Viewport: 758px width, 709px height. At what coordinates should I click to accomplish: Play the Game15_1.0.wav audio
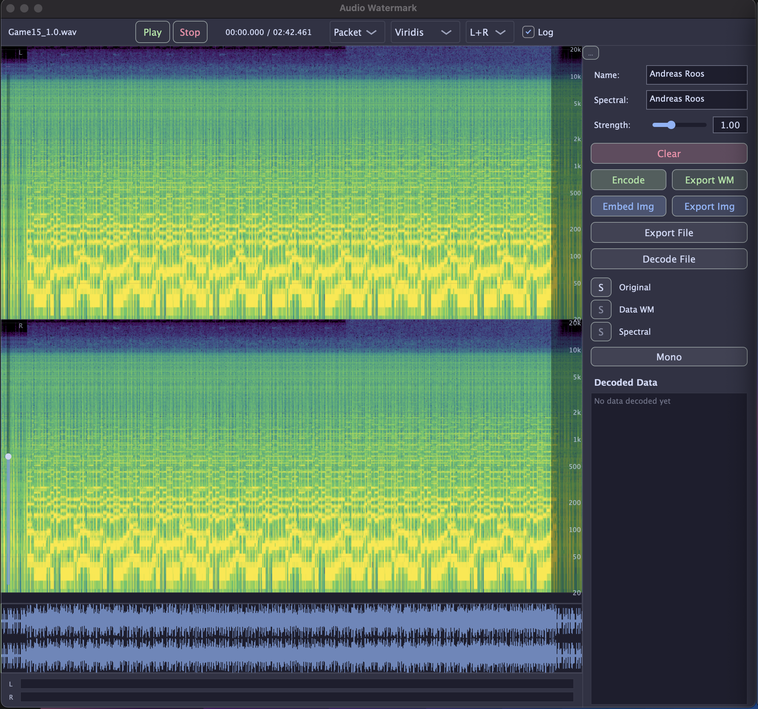pyautogui.click(x=152, y=32)
